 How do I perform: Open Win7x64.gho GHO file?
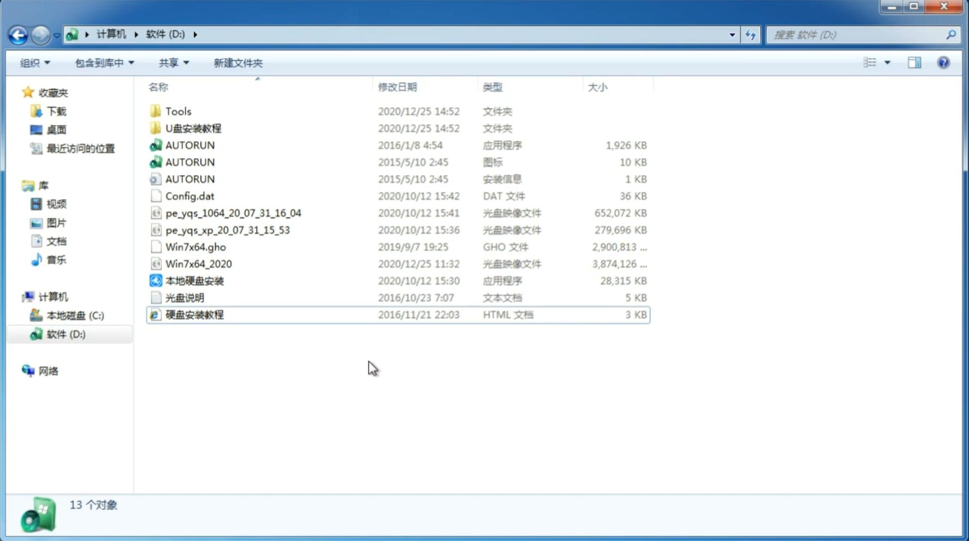pos(196,247)
